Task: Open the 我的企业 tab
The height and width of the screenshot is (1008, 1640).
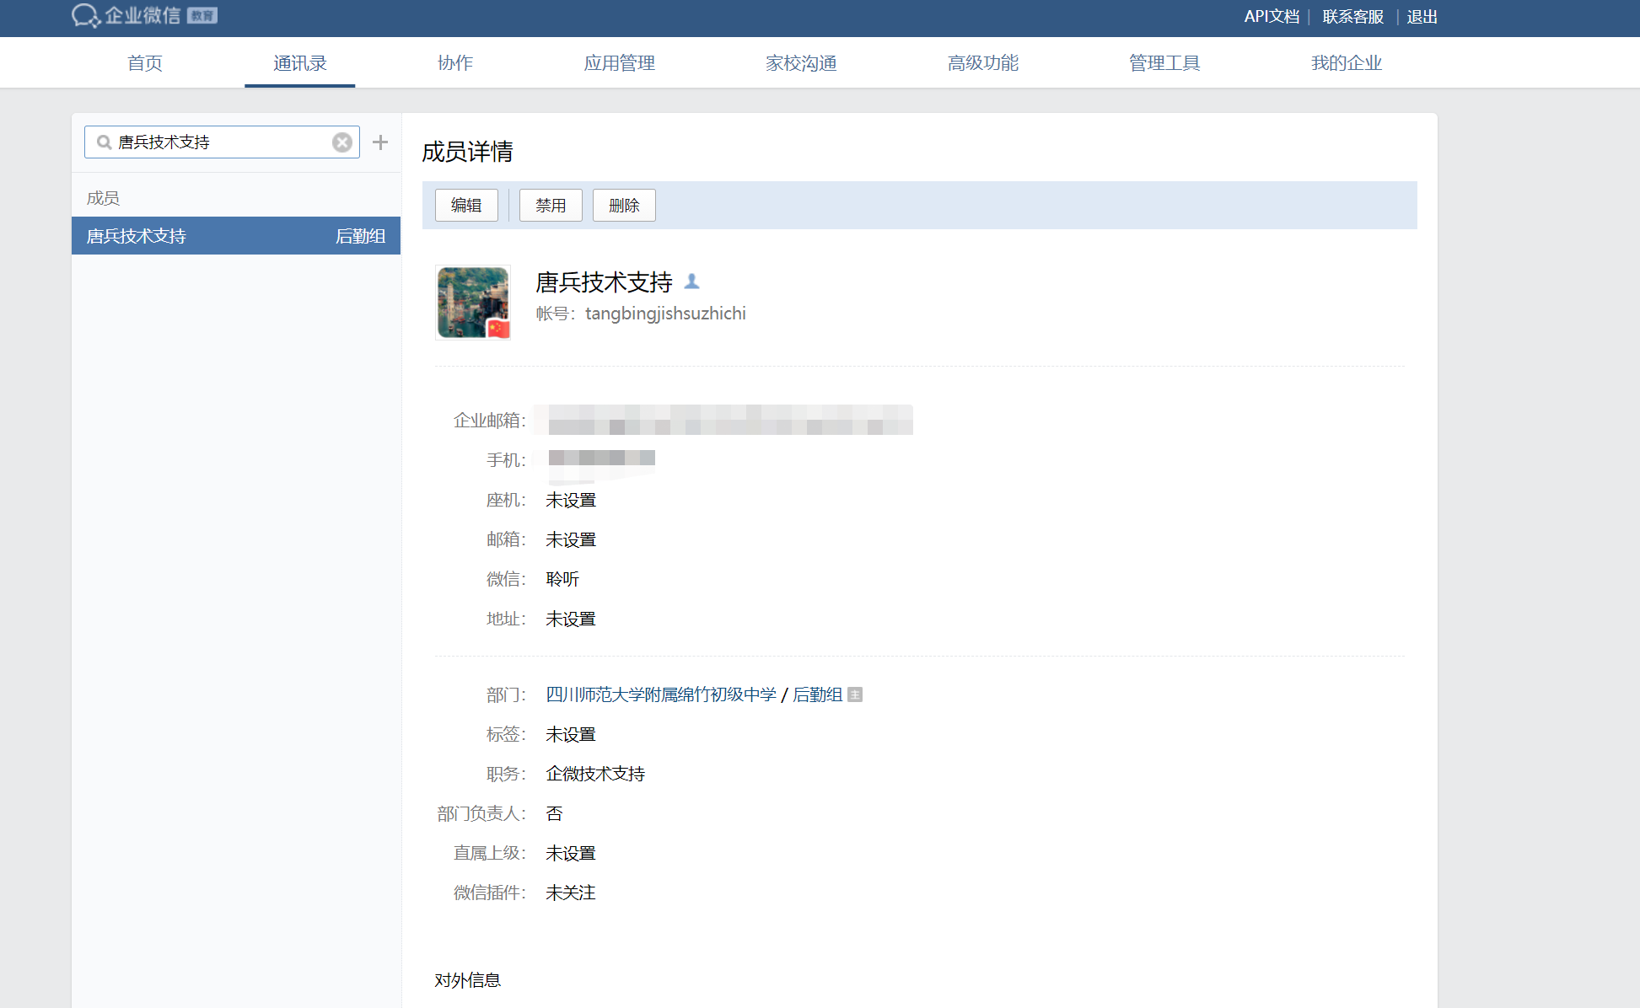Action: pos(1347,62)
